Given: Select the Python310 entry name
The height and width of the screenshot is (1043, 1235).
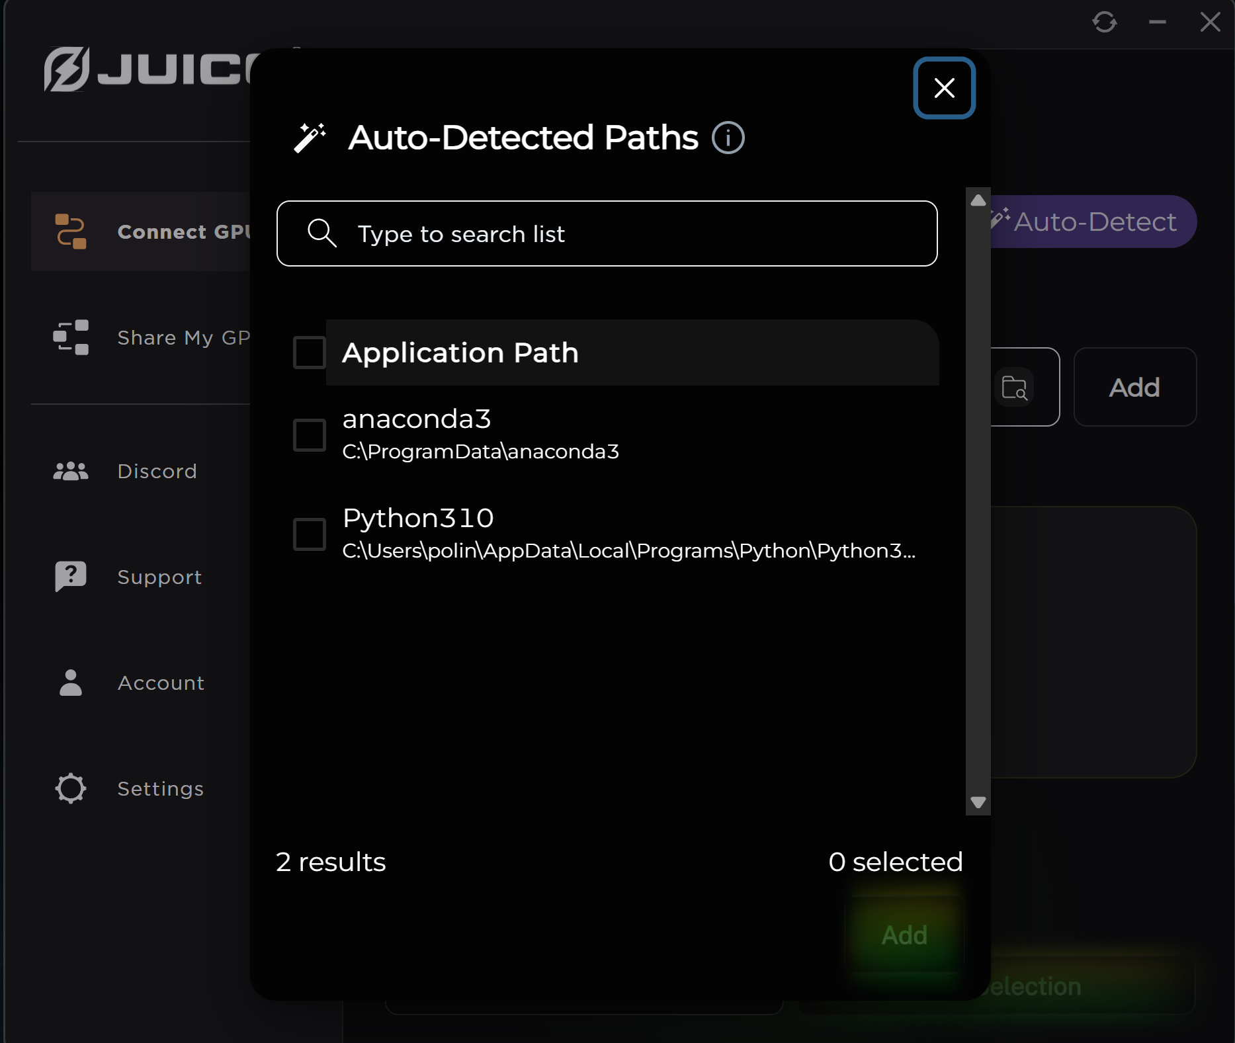Looking at the screenshot, I should pyautogui.click(x=418, y=518).
